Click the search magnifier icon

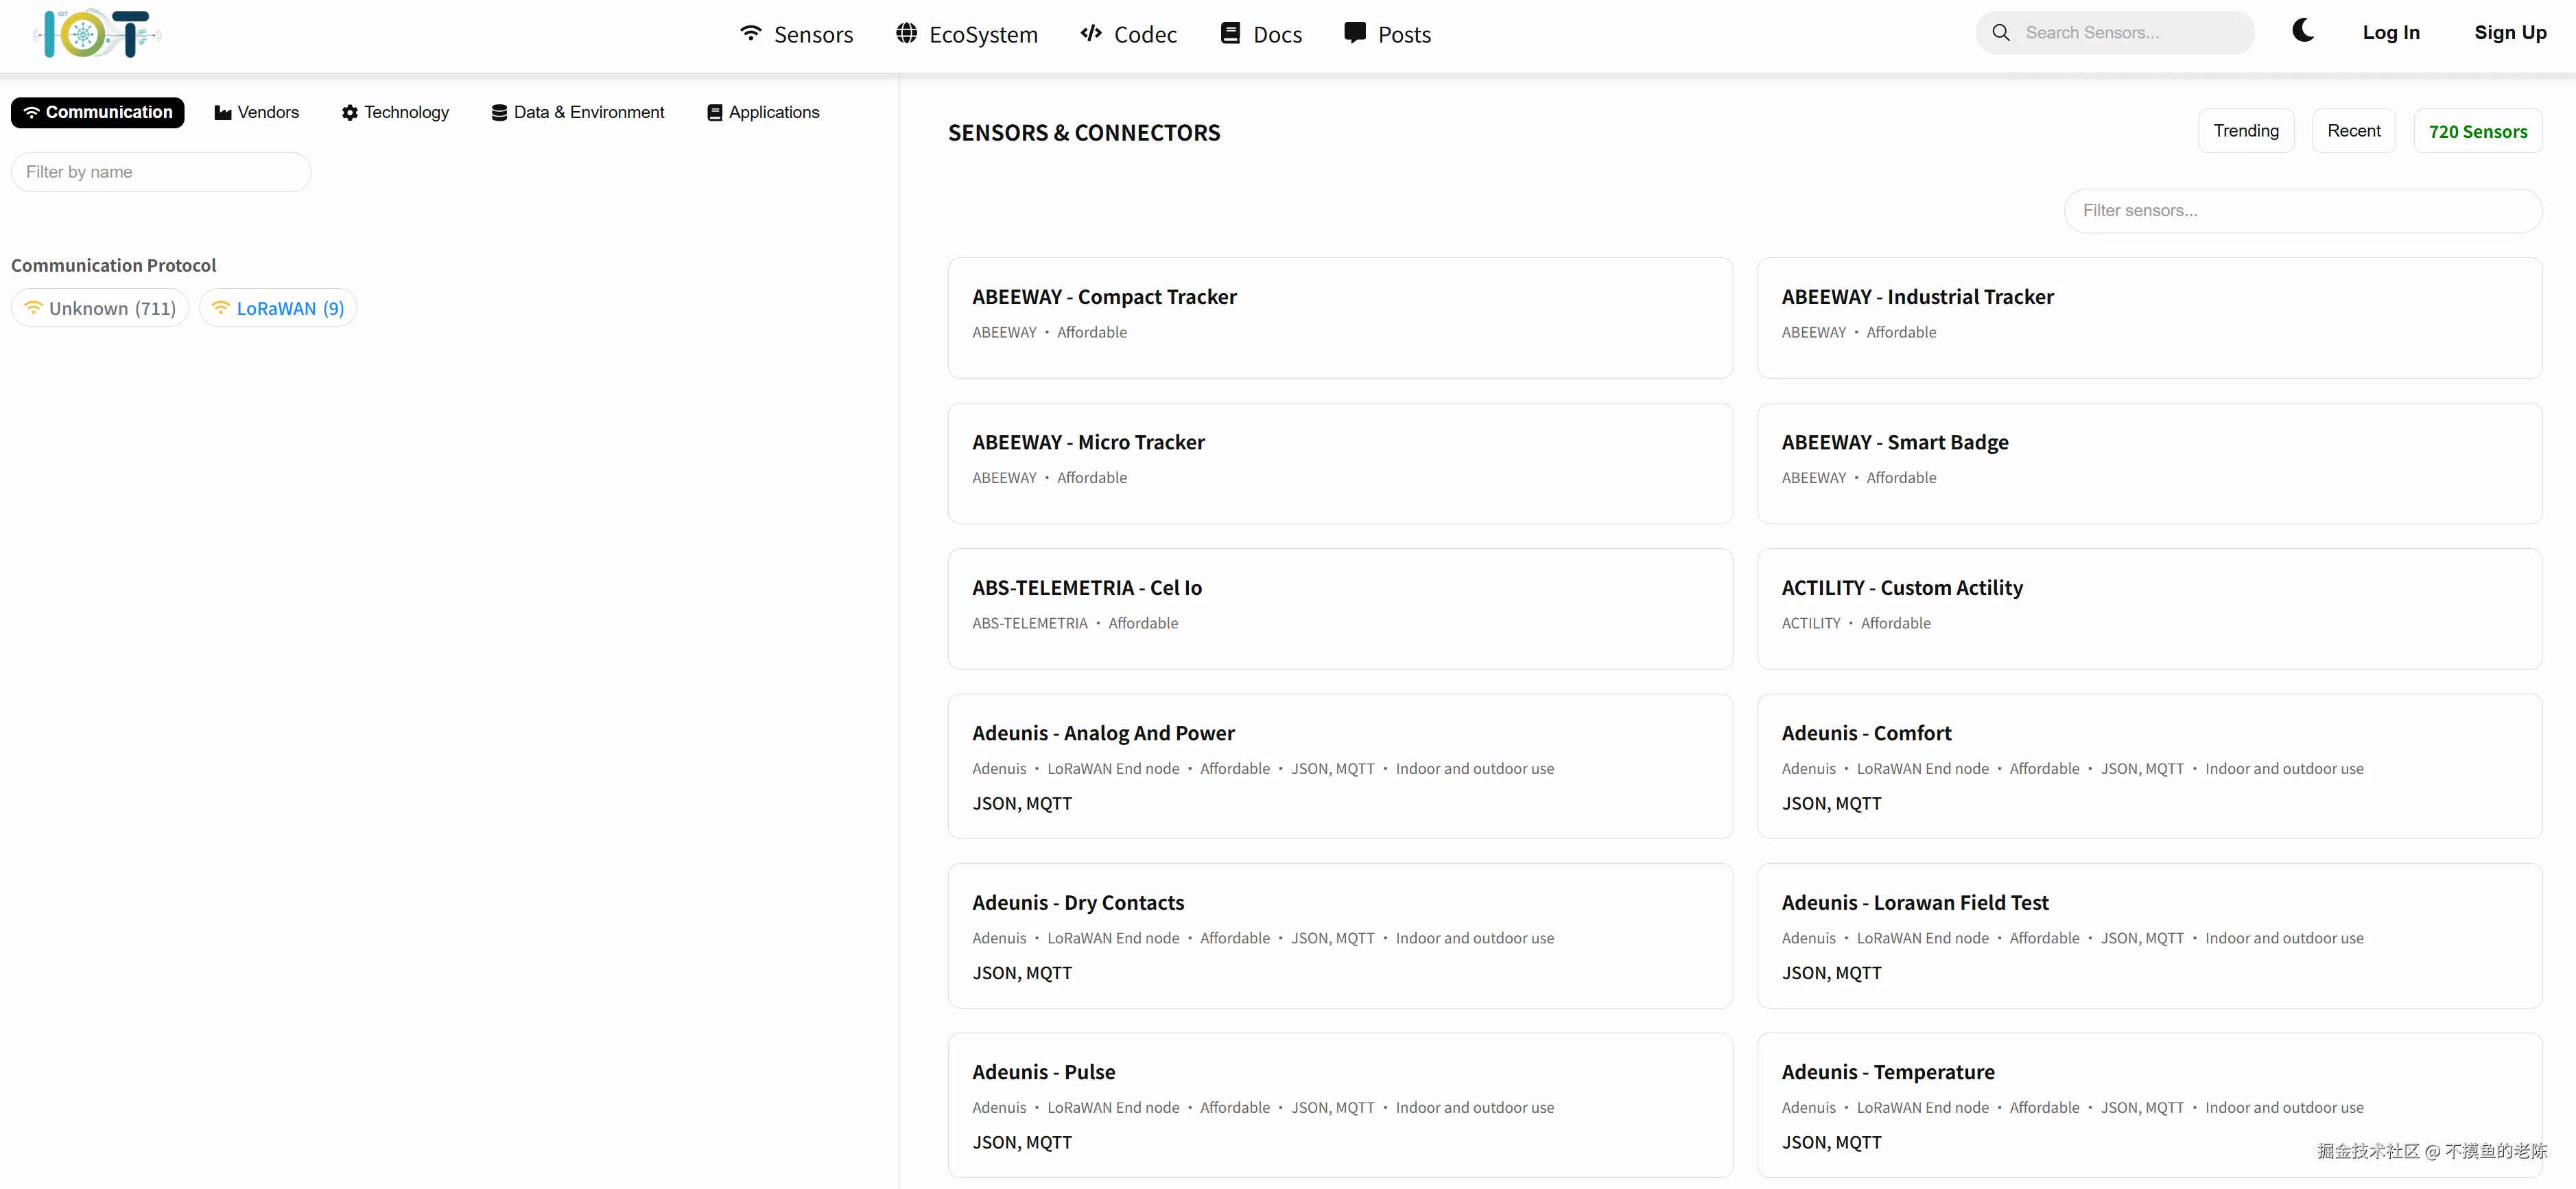[2000, 33]
